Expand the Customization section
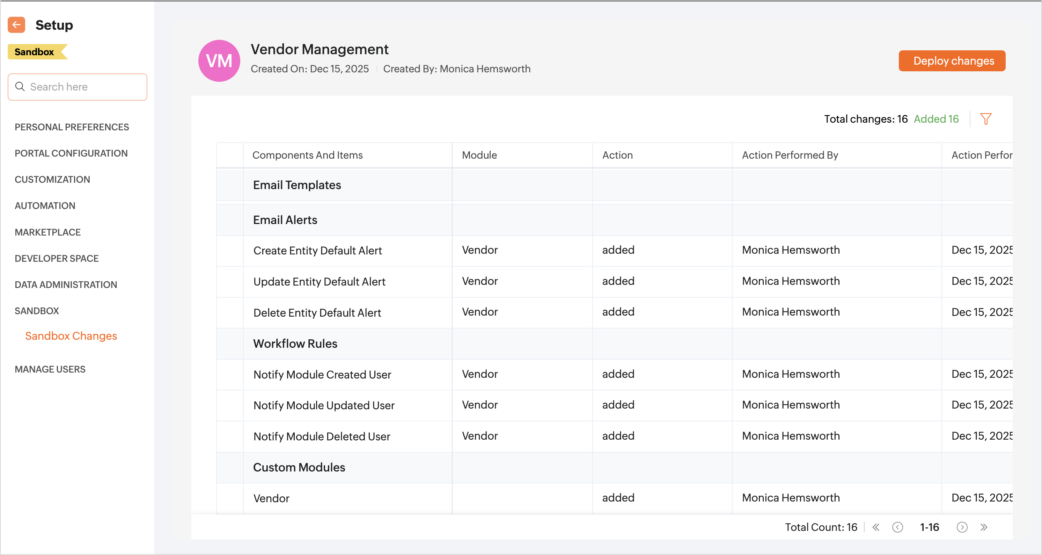1042x555 pixels. pos(52,179)
